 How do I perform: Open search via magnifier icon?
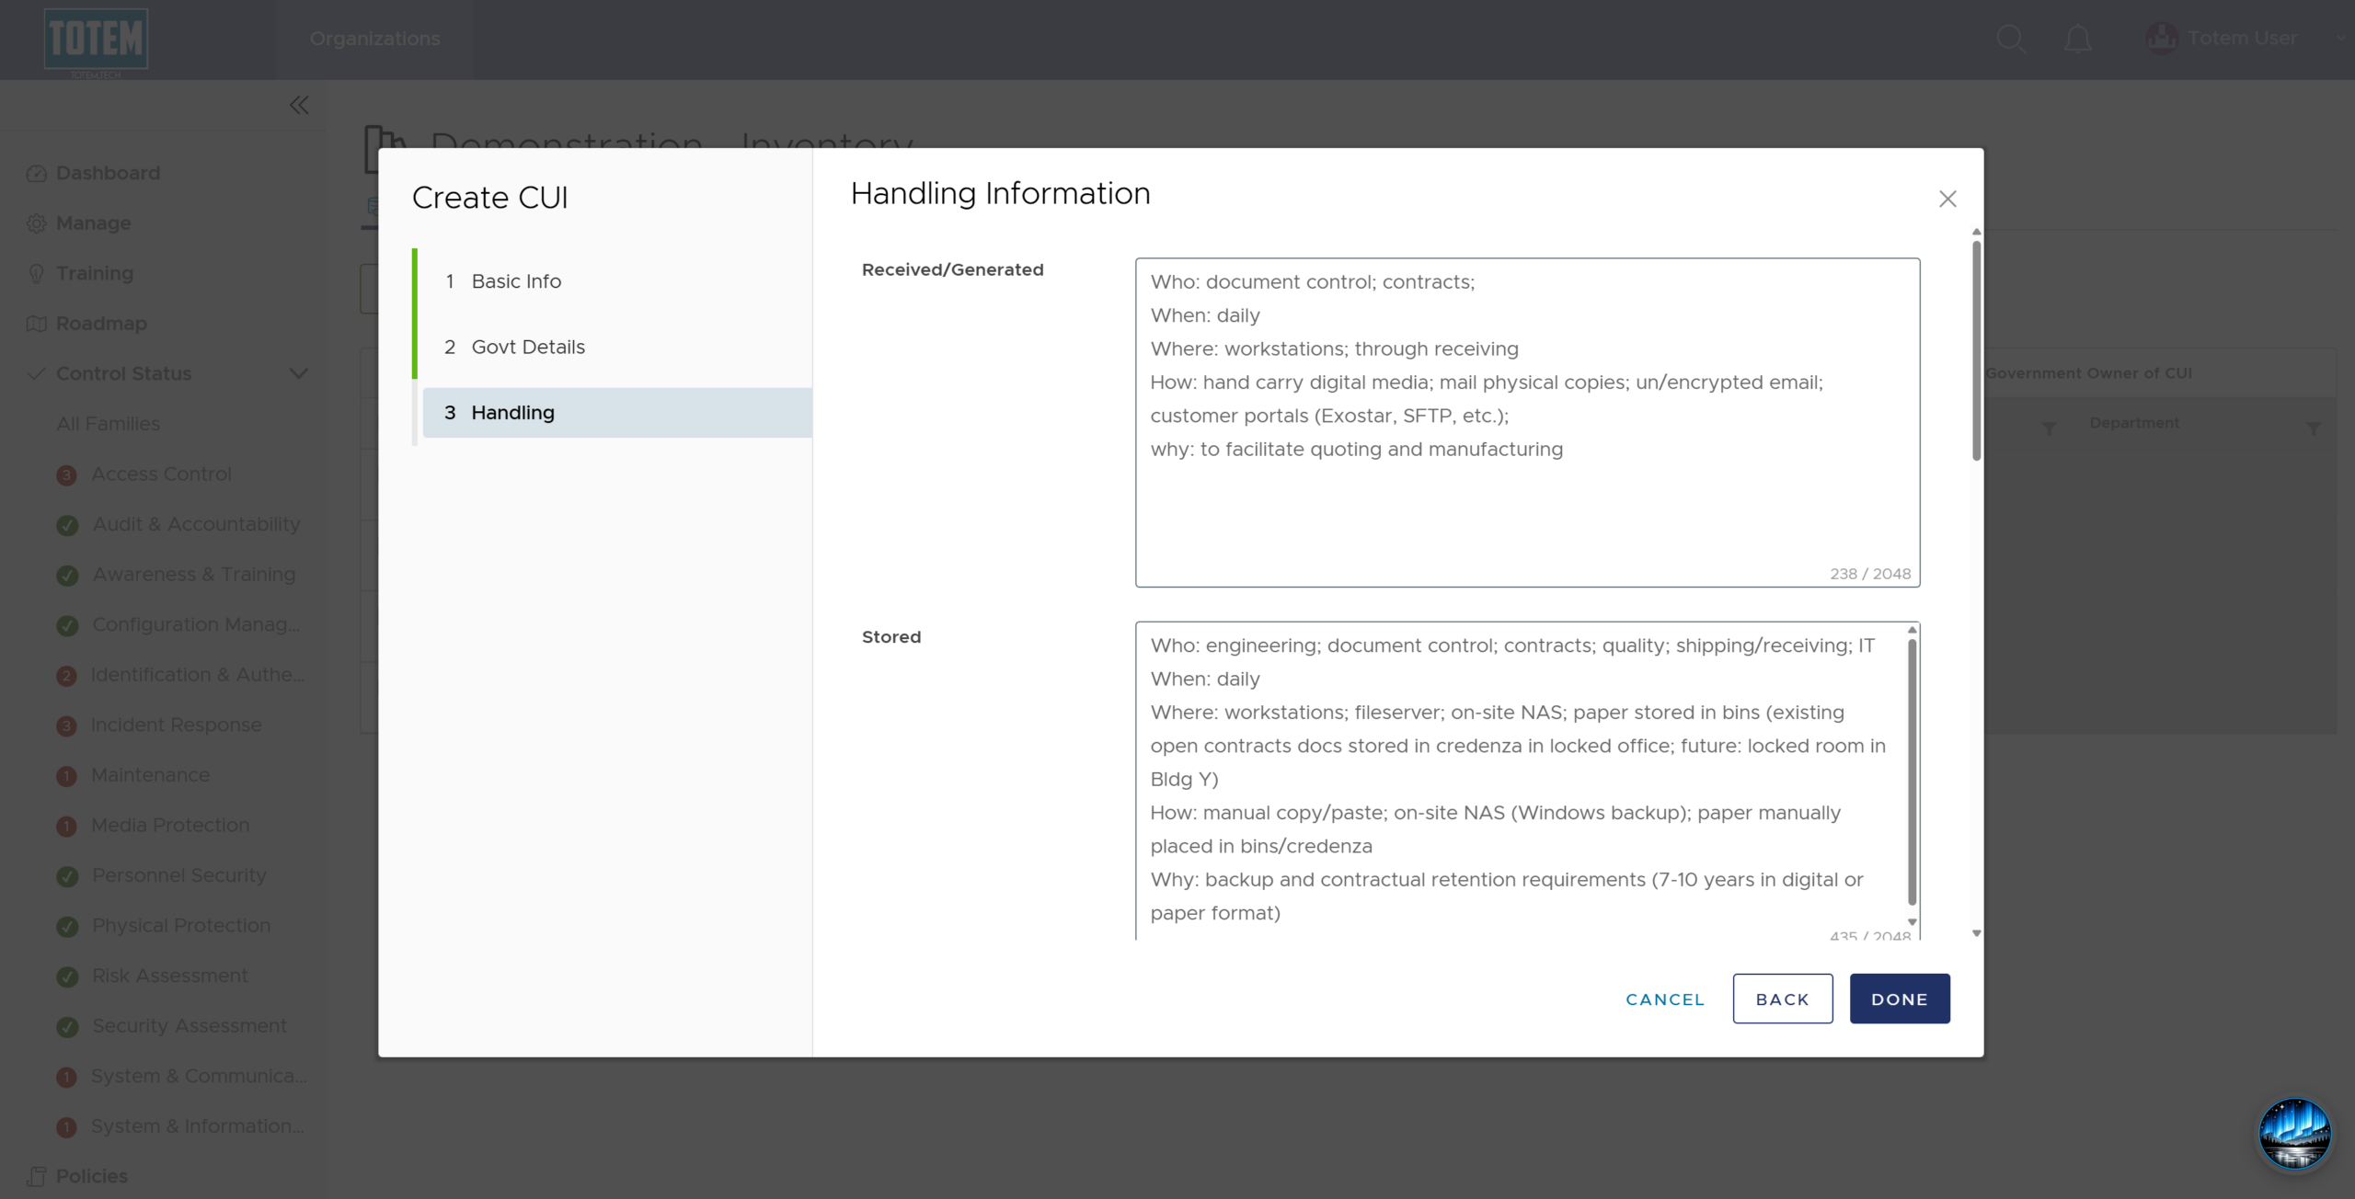2011,39
